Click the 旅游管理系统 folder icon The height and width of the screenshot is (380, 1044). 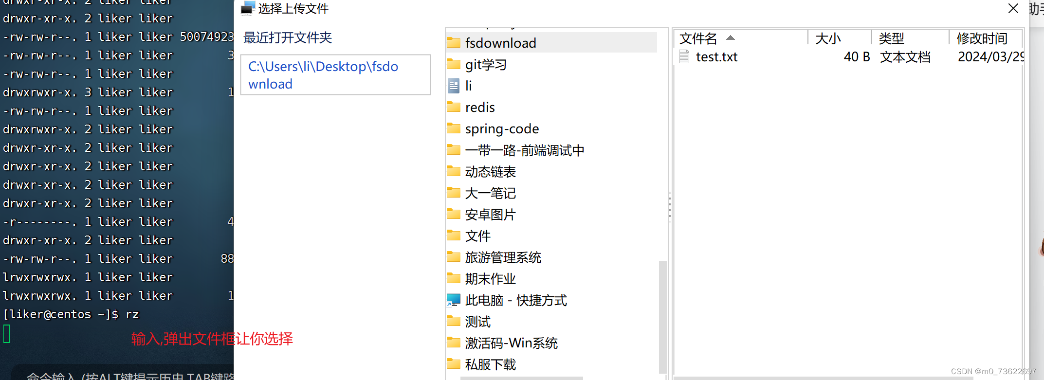454,257
